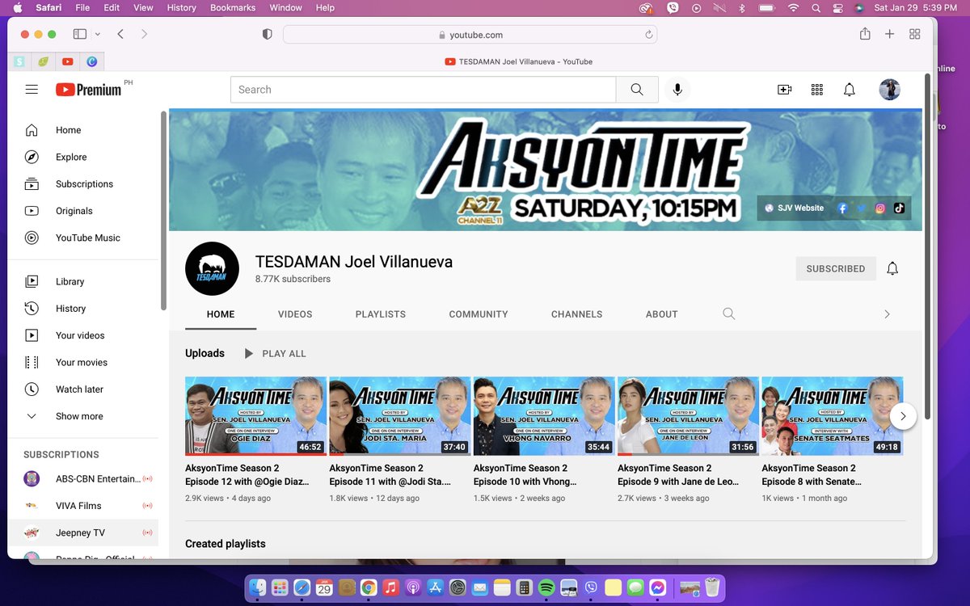Toggle channel notification bell next to Subscribed
Screen dimensions: 970x606
tap(892, 268)
